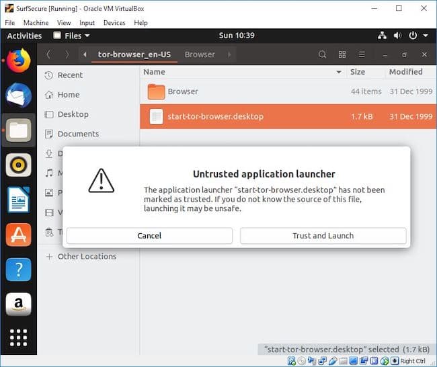Click the Documents icon in sidebar
The width and height of the screenshot is (437, 367).
point(49,134)
